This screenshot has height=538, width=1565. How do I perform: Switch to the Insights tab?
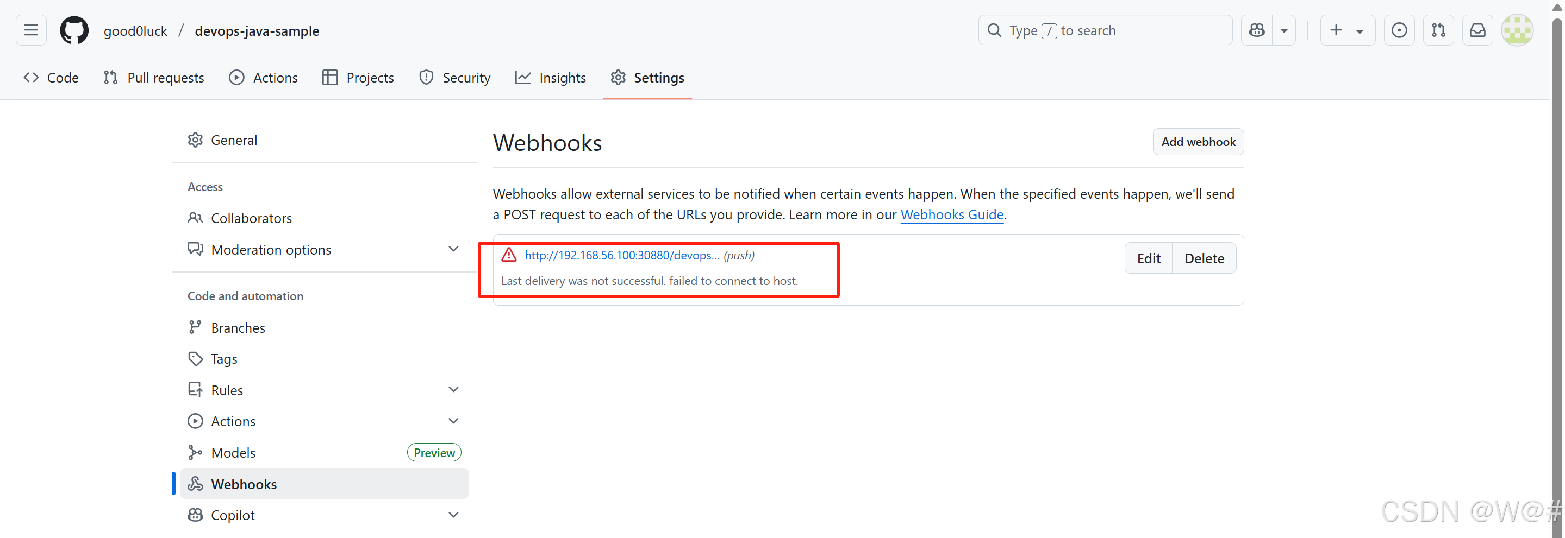coord(551,78)
